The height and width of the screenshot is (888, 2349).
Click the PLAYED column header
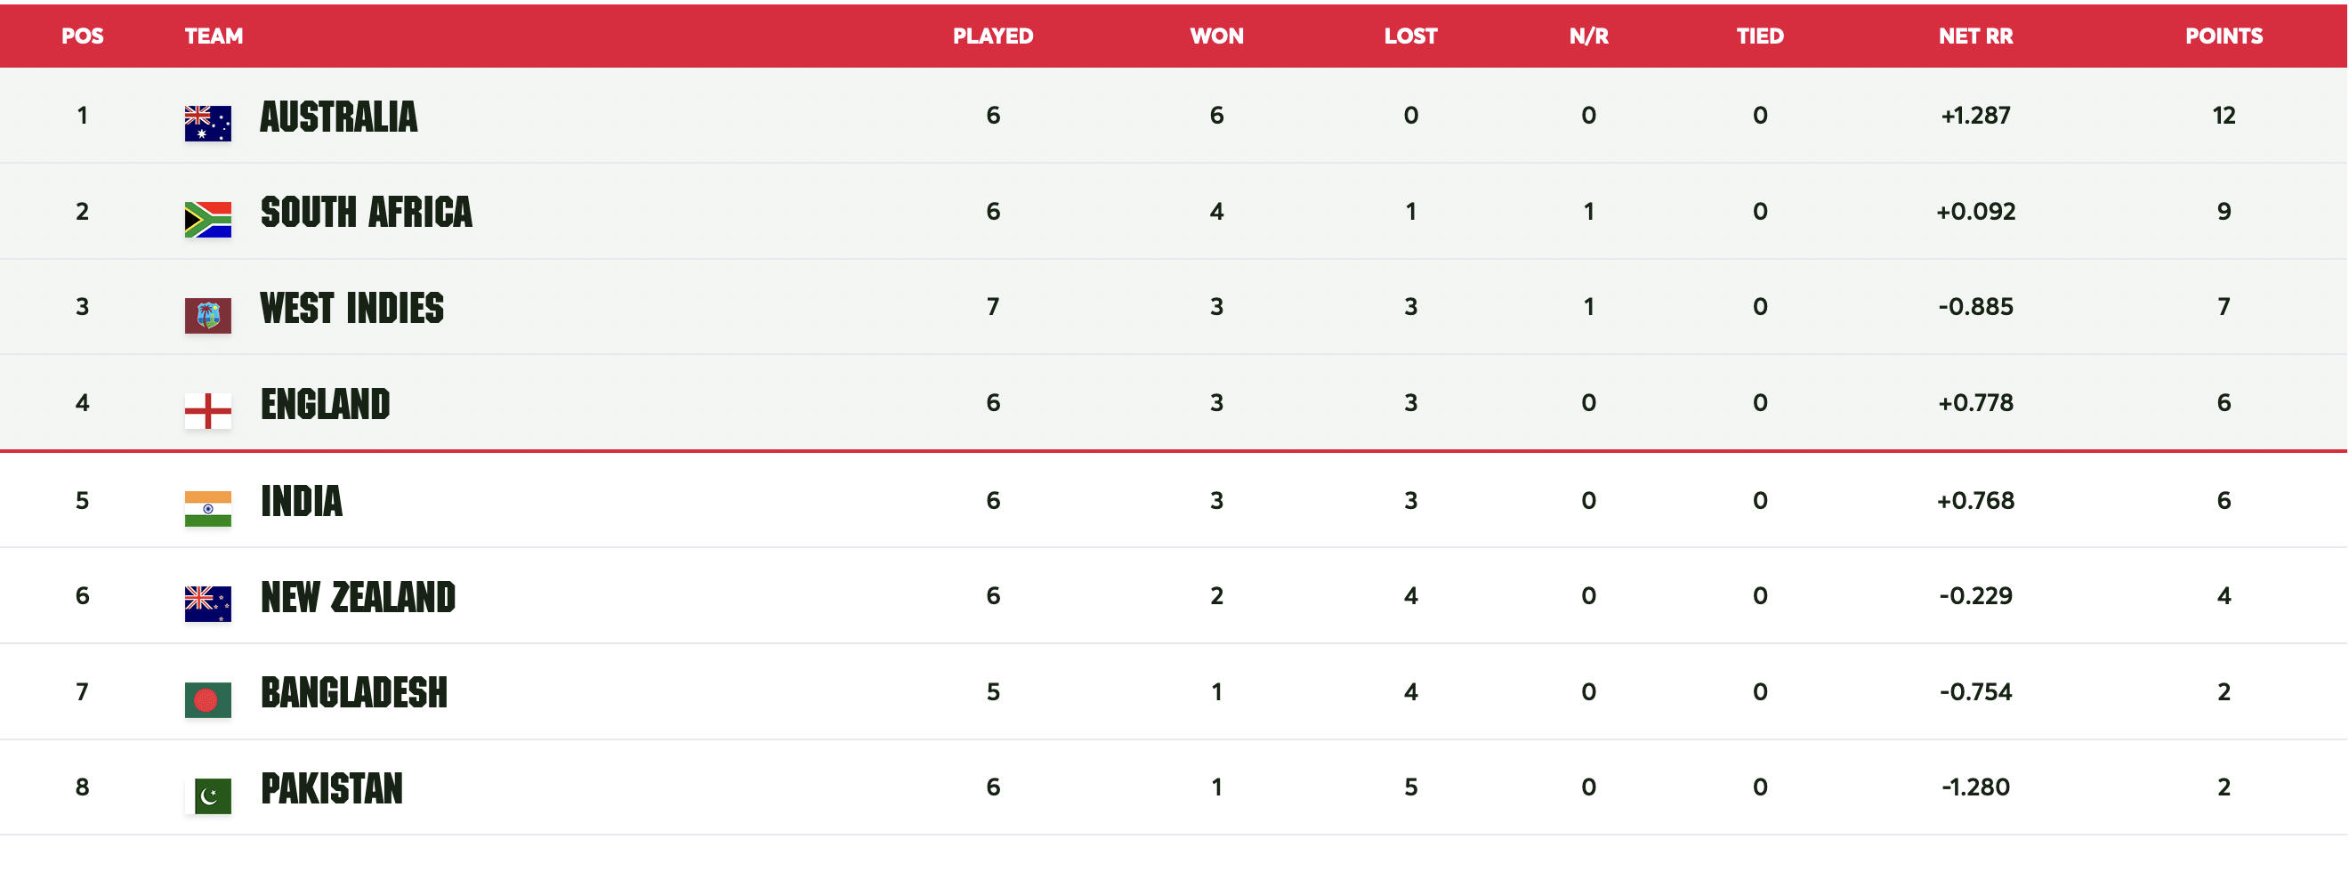[x=993, y=36]
